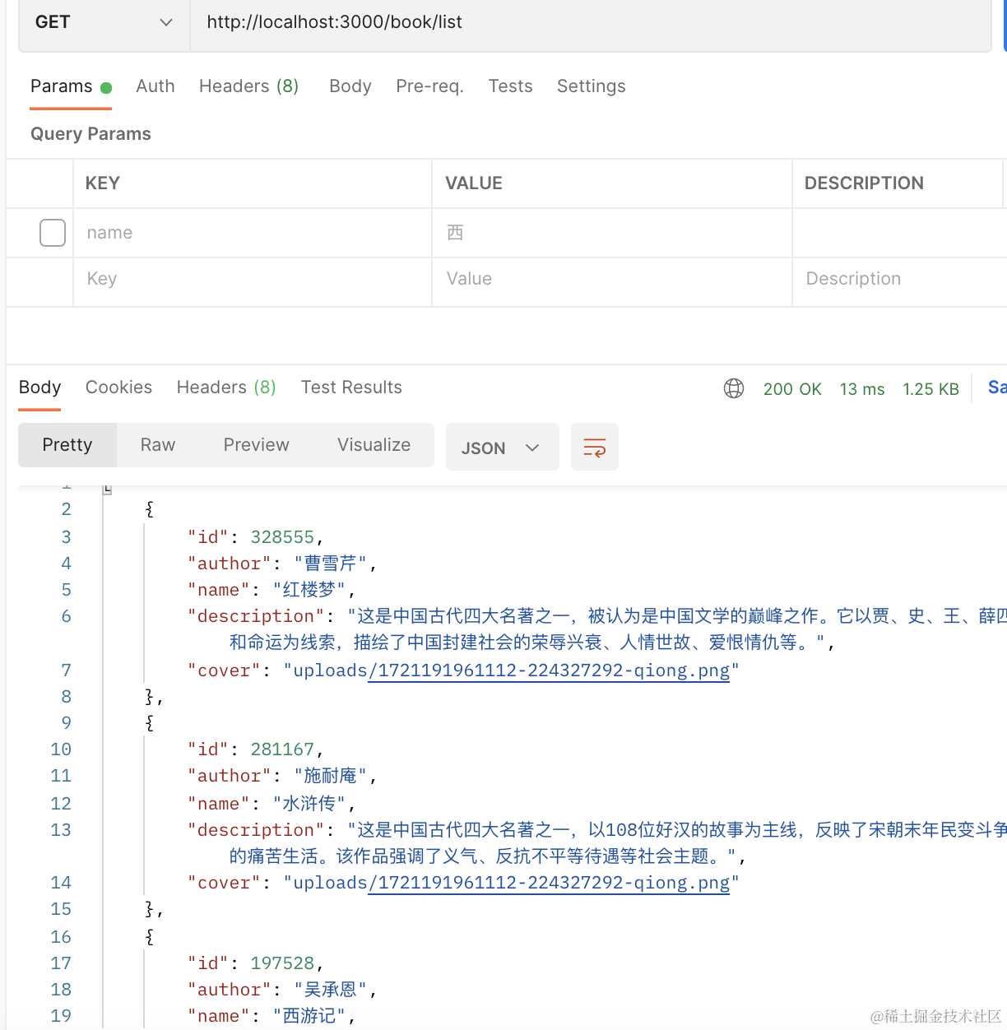
Task: Switch to the request Body tab
Action: coord(350,86)
